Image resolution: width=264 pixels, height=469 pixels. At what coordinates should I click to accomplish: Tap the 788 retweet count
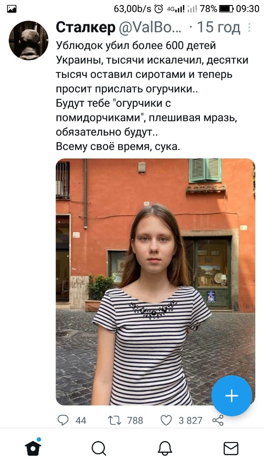(135, 420)
